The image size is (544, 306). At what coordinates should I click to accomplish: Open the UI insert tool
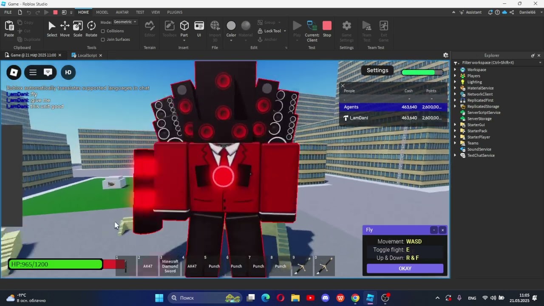point(199,29)
